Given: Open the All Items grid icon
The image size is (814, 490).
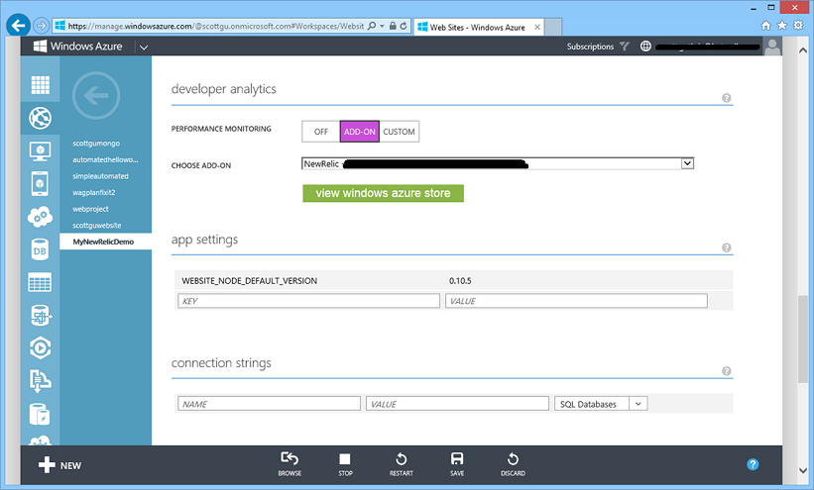Looking at the screenshot, I should [40, 85].
